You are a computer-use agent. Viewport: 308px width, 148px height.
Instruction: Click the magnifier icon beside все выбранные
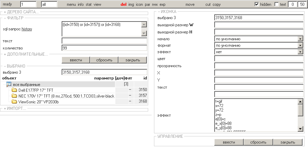click(9, 84)
